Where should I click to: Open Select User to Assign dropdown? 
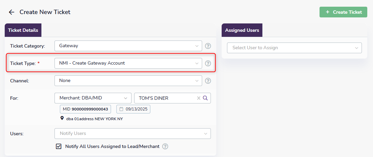(x=294, y=48)
